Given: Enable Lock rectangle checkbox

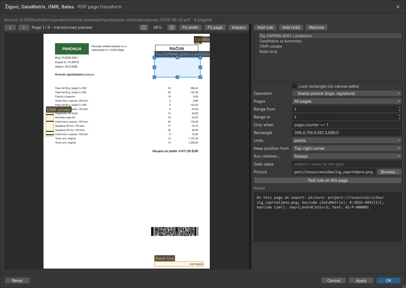Looking at the screenshot, I should pos(295,86).
